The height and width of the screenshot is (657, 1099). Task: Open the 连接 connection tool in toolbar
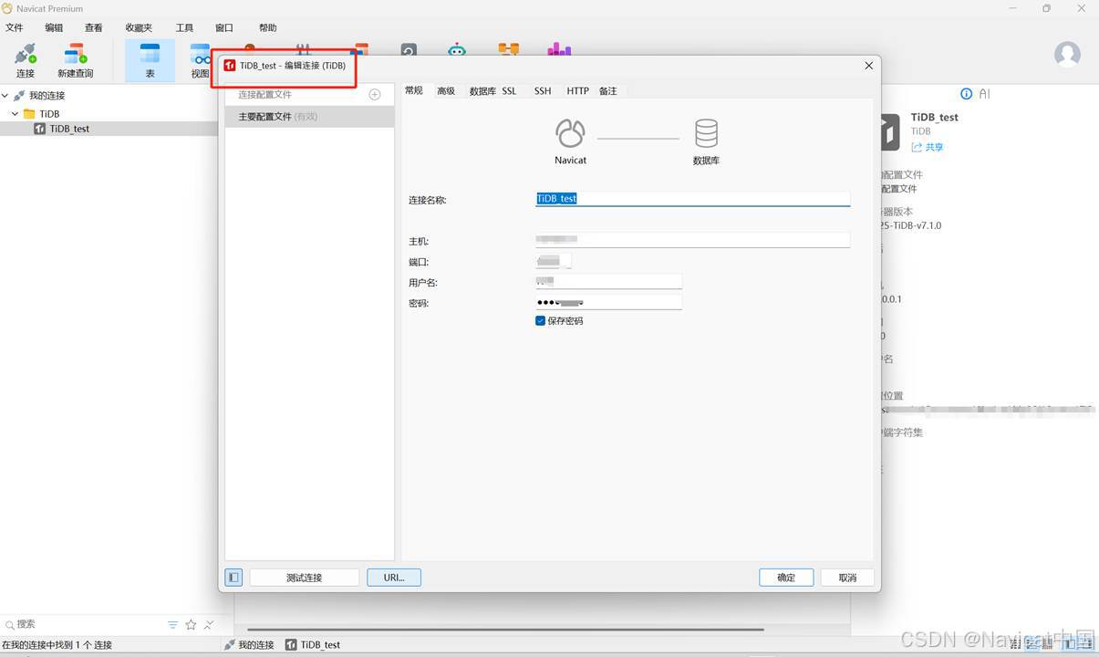coord(26,60)
